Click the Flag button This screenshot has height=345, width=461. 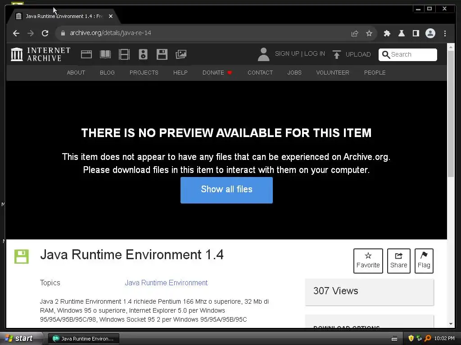(x=424, y=261)
